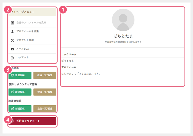
Task: Click the 誓約書ダウンロード button
Action: pos(32,121)
